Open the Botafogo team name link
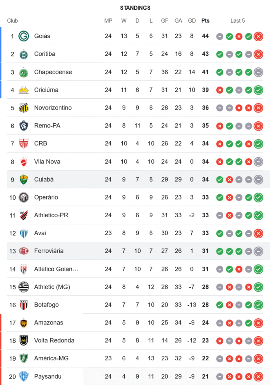 point(46,305)
